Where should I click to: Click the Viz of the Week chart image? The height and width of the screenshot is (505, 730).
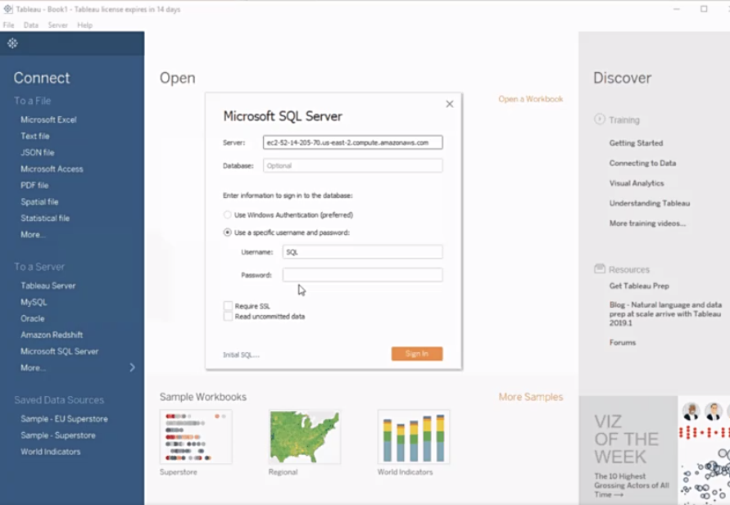click(x=704, y=451)
